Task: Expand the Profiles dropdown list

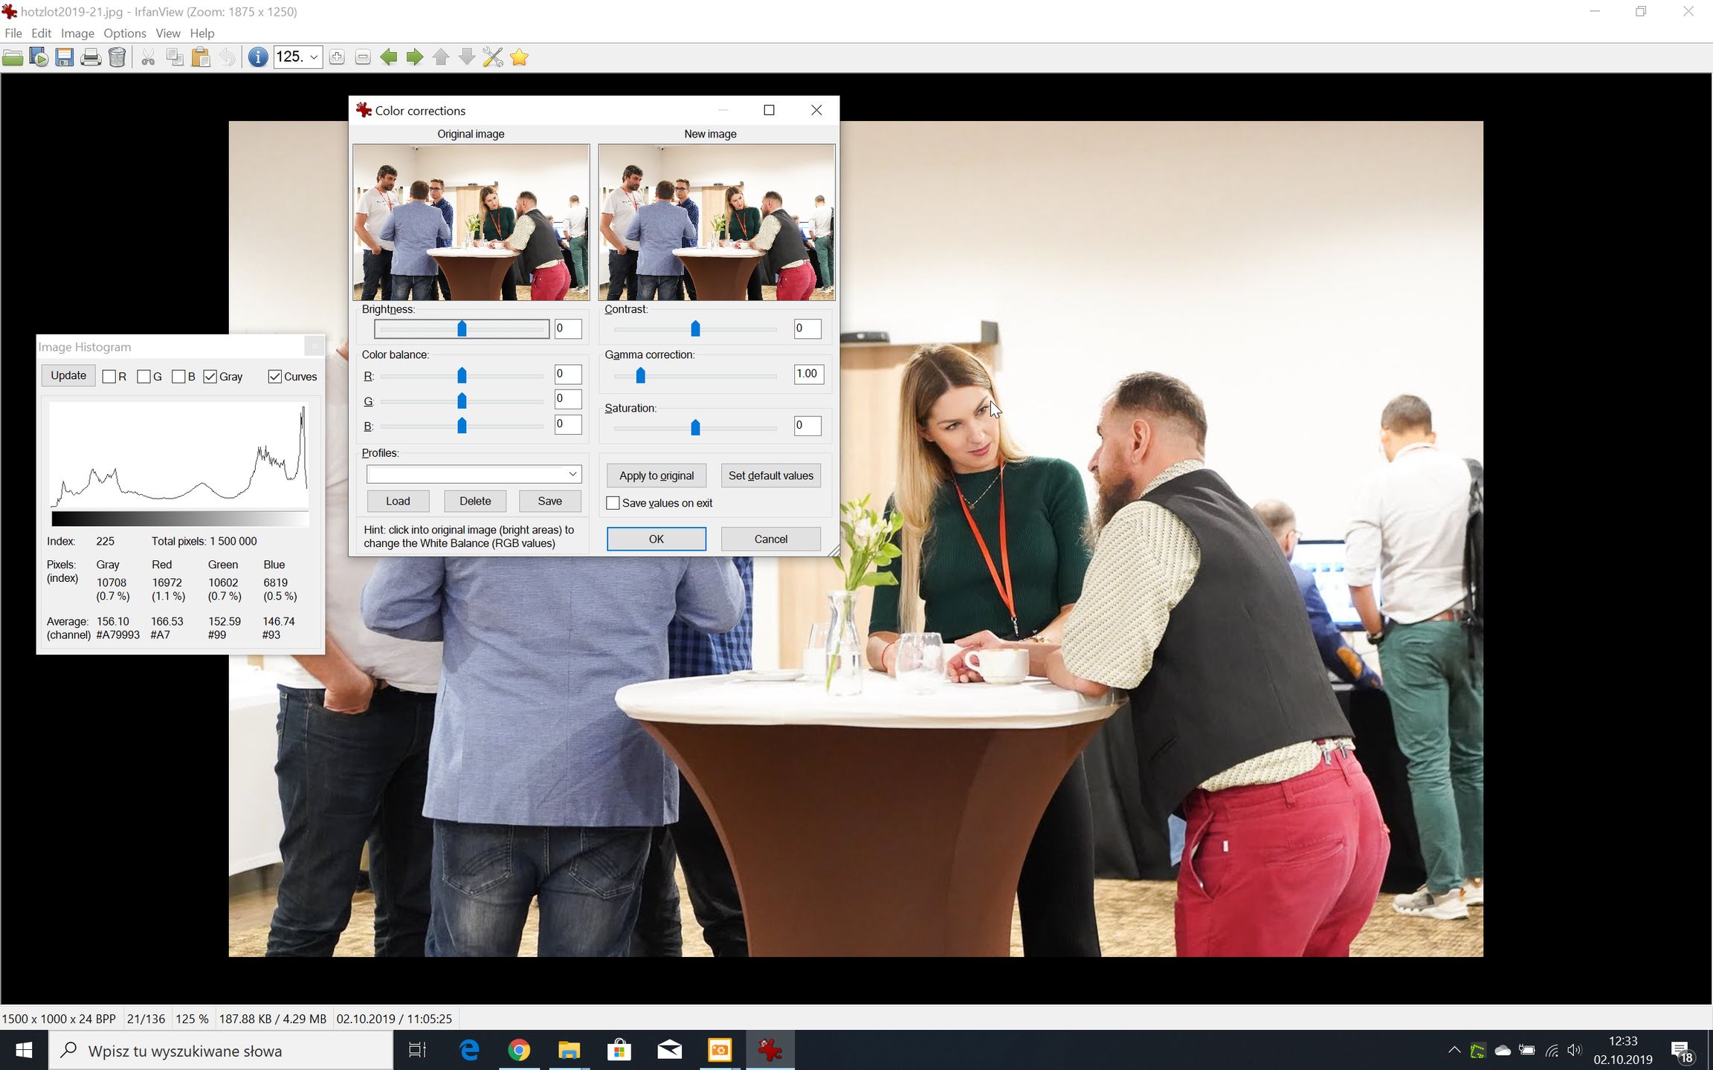Action: click(572, 474)
